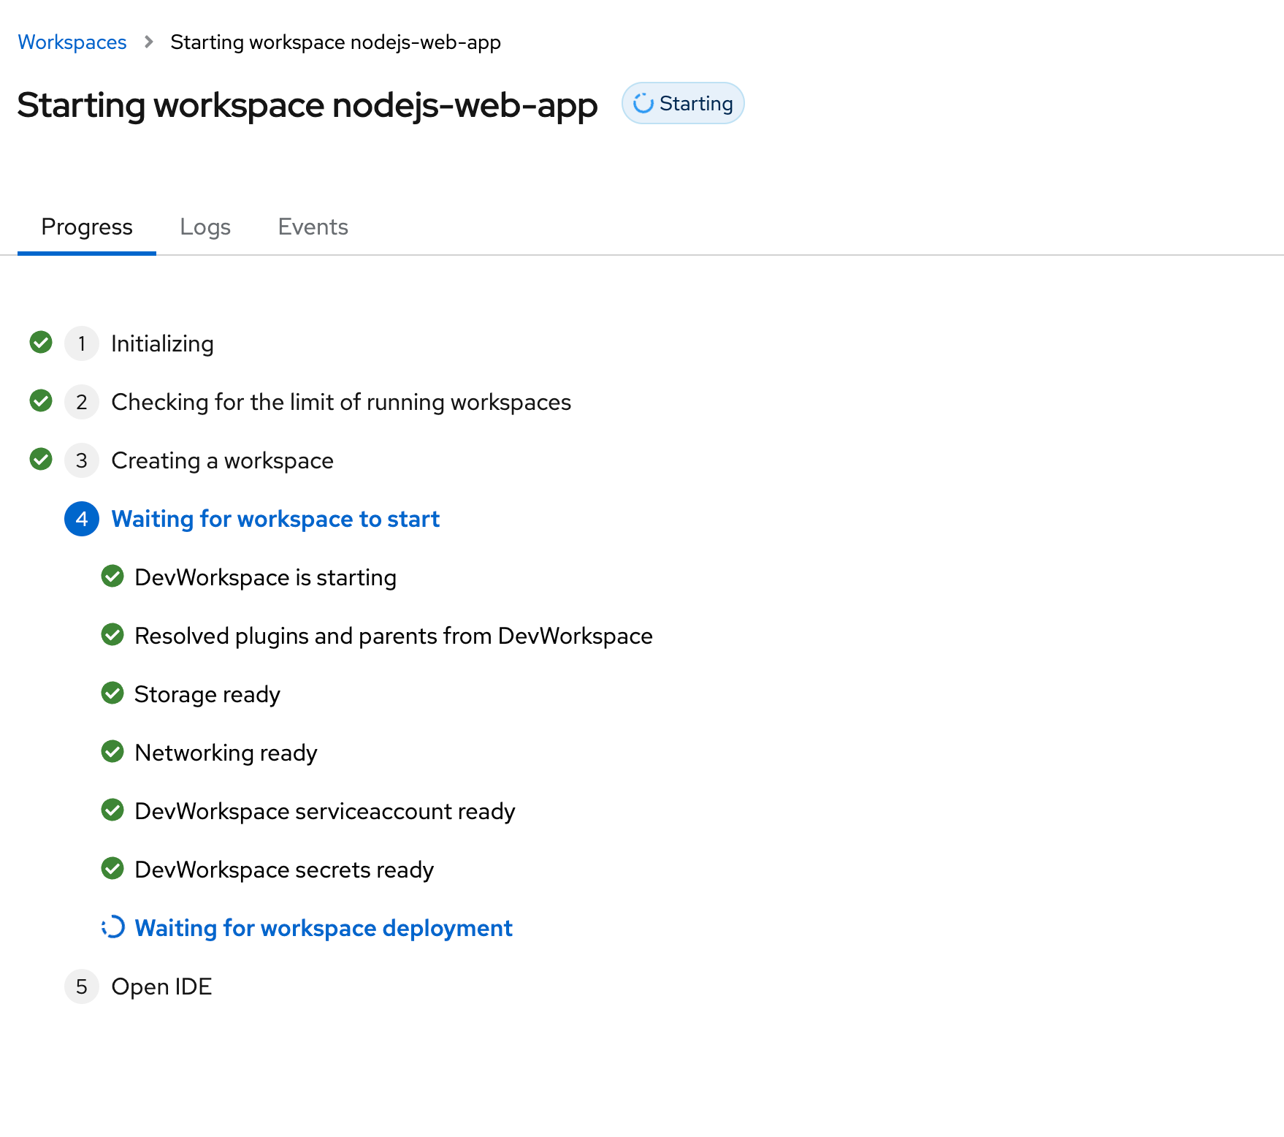Select the Progress tab
Viewport: 1284px width, 1137px height.
[87, 227]
